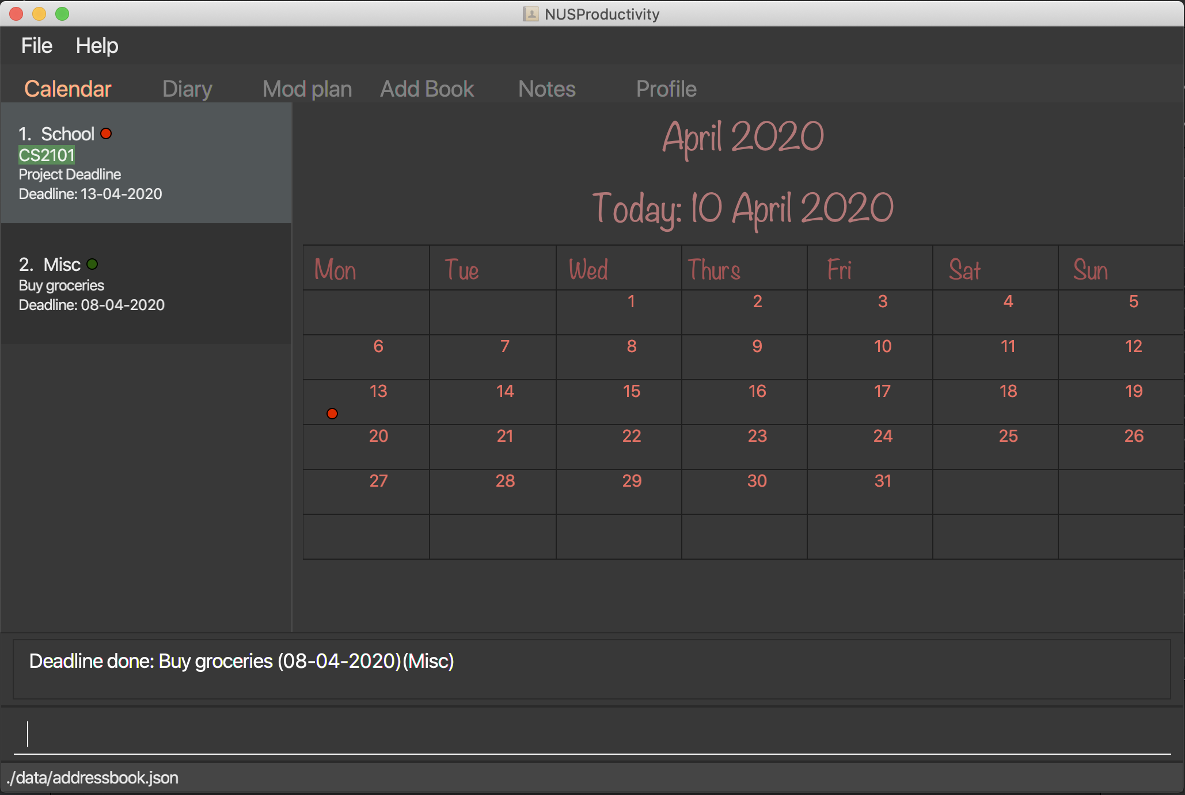Click the Buy groceries description text
This screenshot has height=795, width=1185.
pos(61,285)
